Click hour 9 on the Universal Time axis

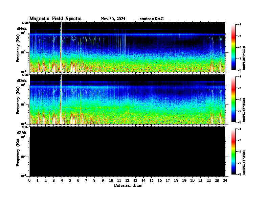(x=103, y=180)
